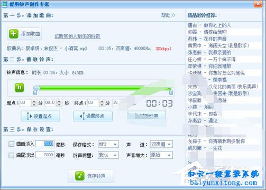266x190 pixels.
Task: Select 苏玮 - 花开的声音
Action: coord(207,39)
